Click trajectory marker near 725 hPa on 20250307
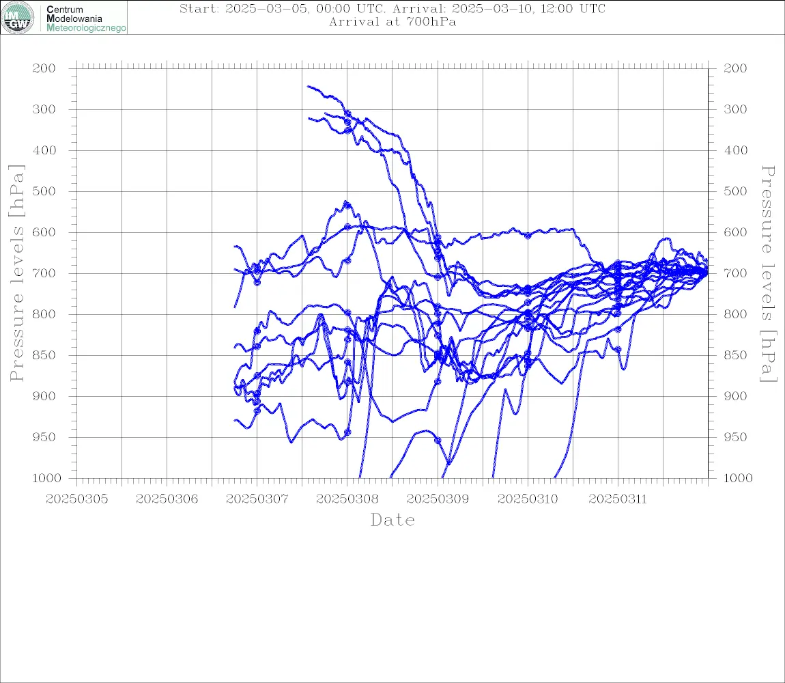Viewport: 785px width, 683px height. pyautogui.click(x=257, y=283)
